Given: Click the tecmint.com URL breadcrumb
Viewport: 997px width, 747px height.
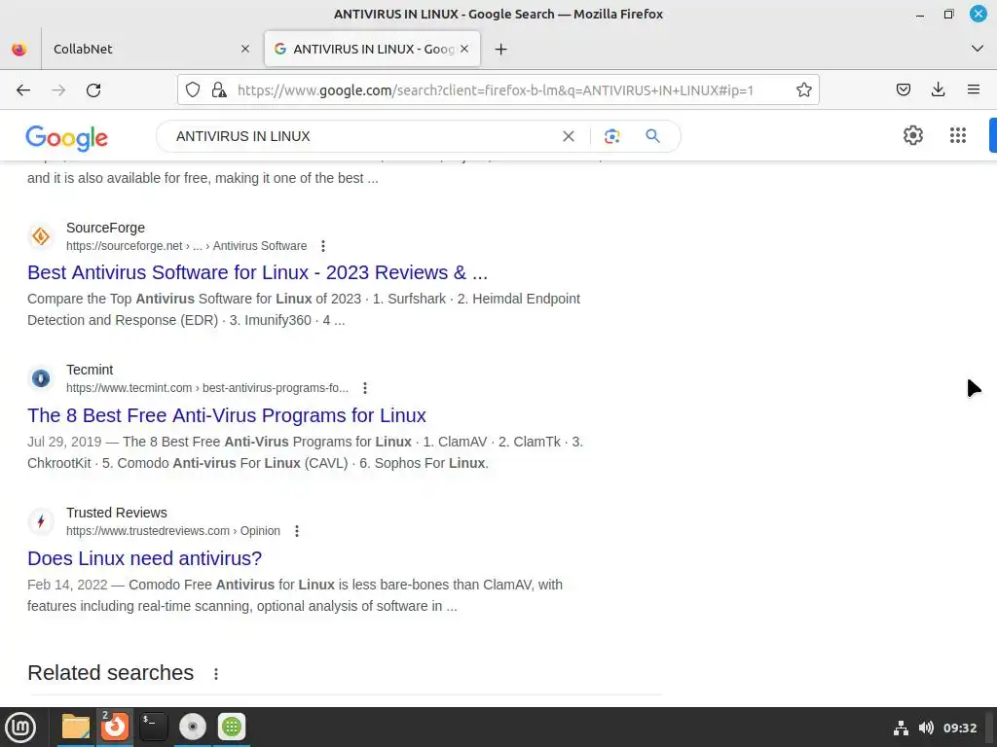Looking at the screenshot, I should (x=207, y=387).
